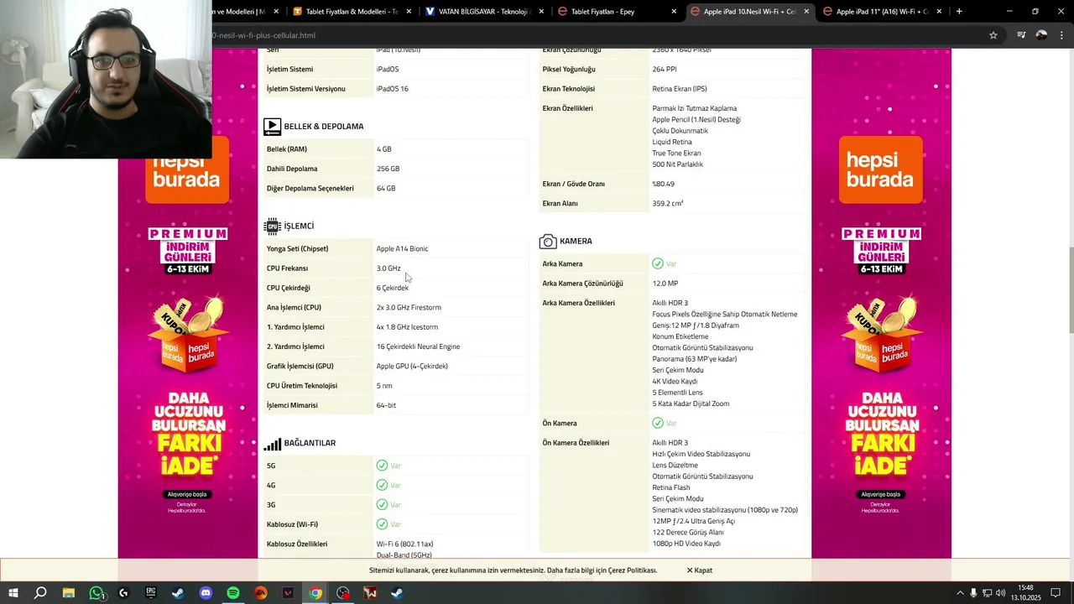Click the 5 nm üretim teknolojisi value
The image size is (1074, 604).
pyautogui.click(x=384, y=386)
